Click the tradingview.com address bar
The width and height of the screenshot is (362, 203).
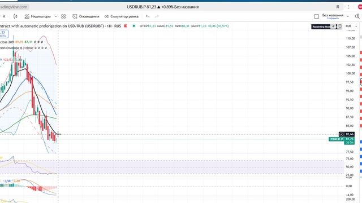tap(14, 7)
